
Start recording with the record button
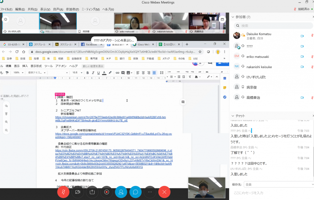[x=106, y=192]
